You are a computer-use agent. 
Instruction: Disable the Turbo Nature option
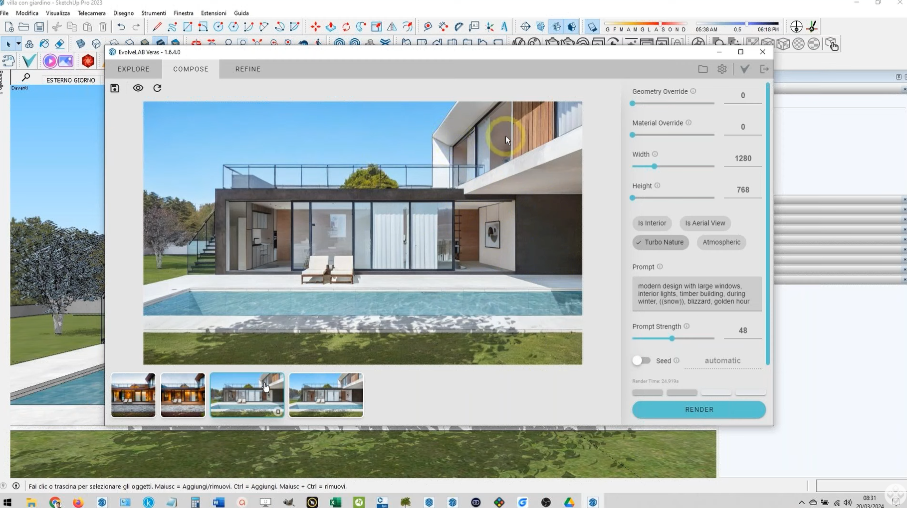[x=660, y=242]
